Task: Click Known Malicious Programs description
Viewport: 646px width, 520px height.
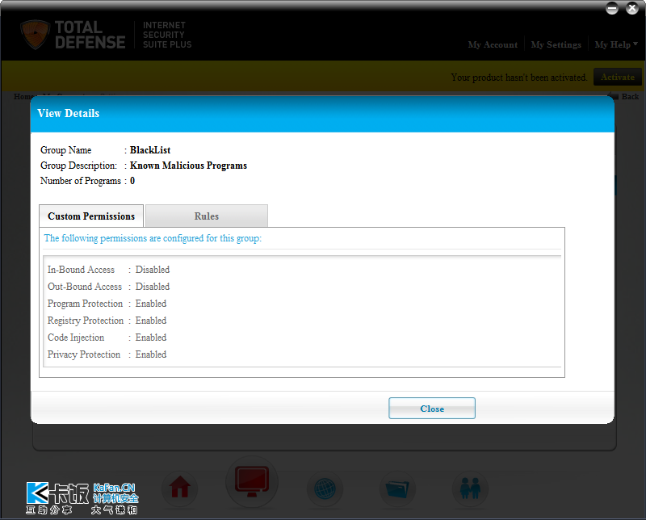Action: tap(188, 166)
